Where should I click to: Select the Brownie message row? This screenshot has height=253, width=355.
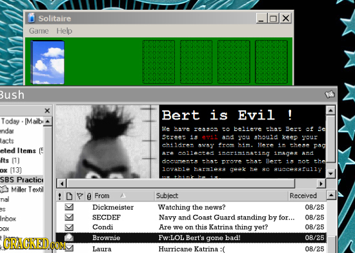(191, 238)
